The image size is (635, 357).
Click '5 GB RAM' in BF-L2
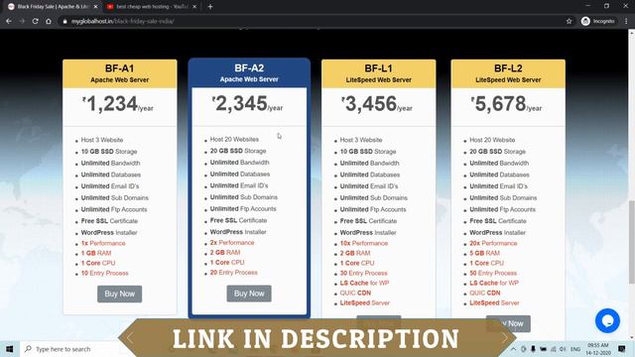point(484,253)
